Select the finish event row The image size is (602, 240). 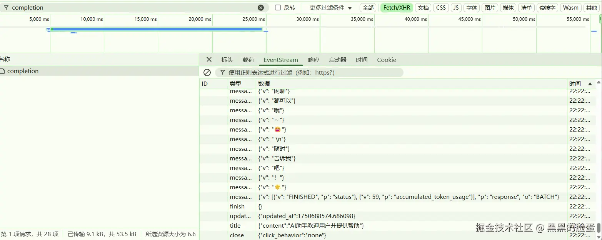tap(397, 207)
